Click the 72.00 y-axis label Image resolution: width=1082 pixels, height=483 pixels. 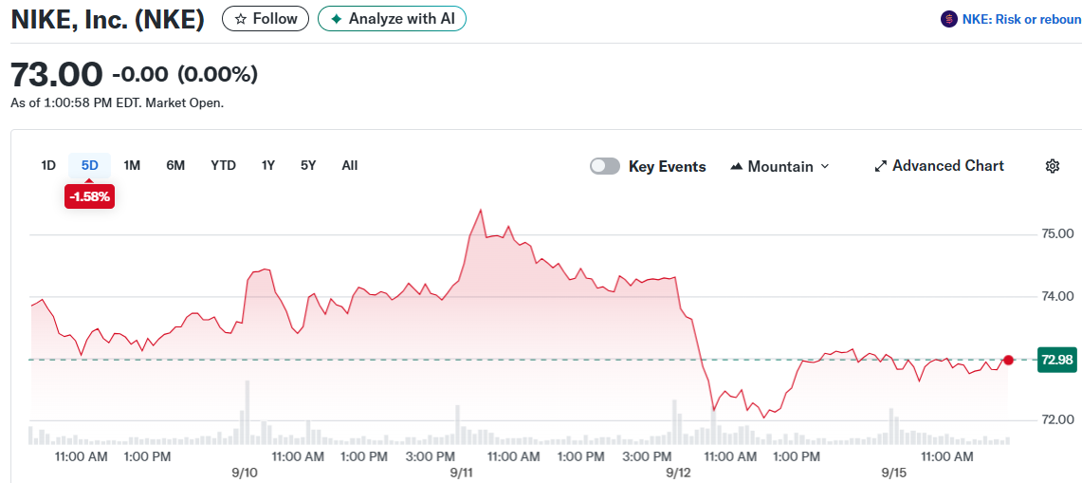pos(1056,420)
